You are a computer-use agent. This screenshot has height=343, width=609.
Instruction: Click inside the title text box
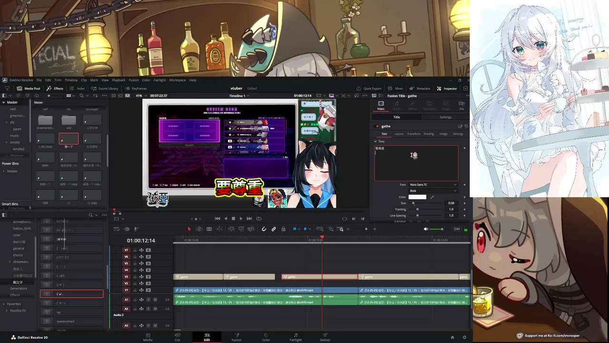(x=416, y=163)
